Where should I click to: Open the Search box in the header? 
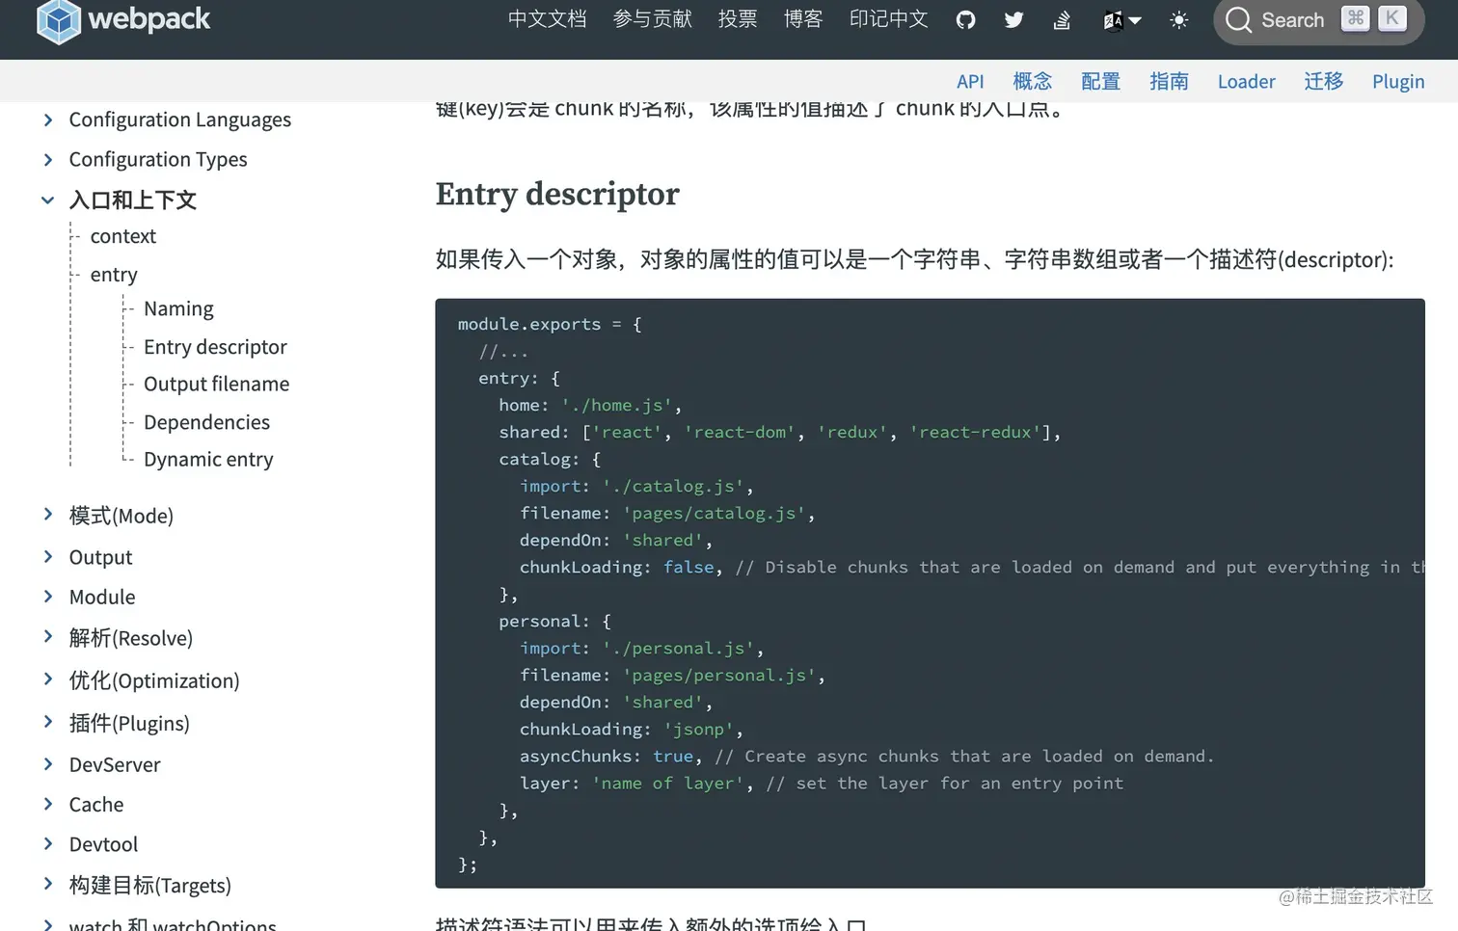(x=1318, y=20)
